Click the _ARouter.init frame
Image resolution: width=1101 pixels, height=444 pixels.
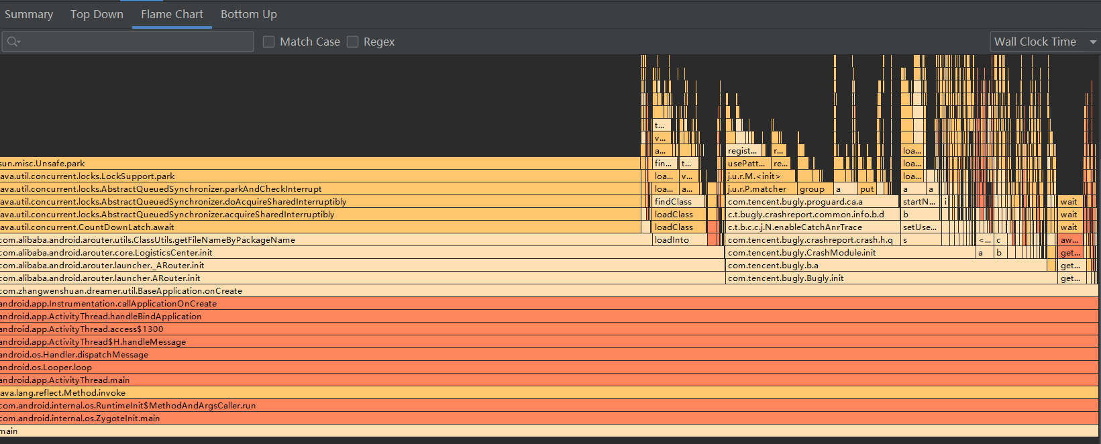[362, 266]
